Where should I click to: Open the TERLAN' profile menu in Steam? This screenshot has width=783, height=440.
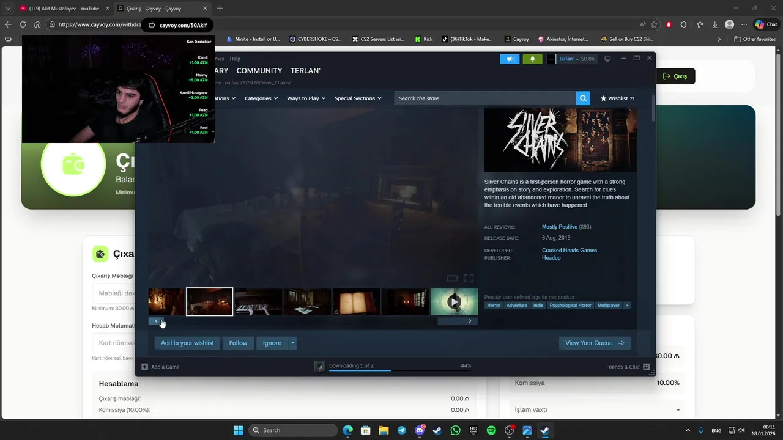coord(305,71)
